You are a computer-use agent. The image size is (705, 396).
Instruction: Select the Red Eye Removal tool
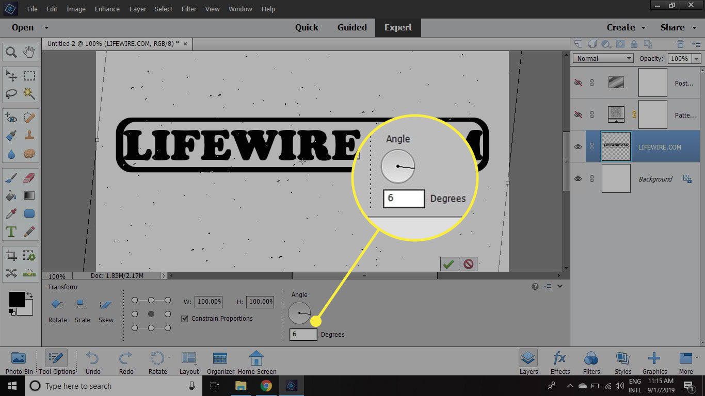[x=11, y=119]
